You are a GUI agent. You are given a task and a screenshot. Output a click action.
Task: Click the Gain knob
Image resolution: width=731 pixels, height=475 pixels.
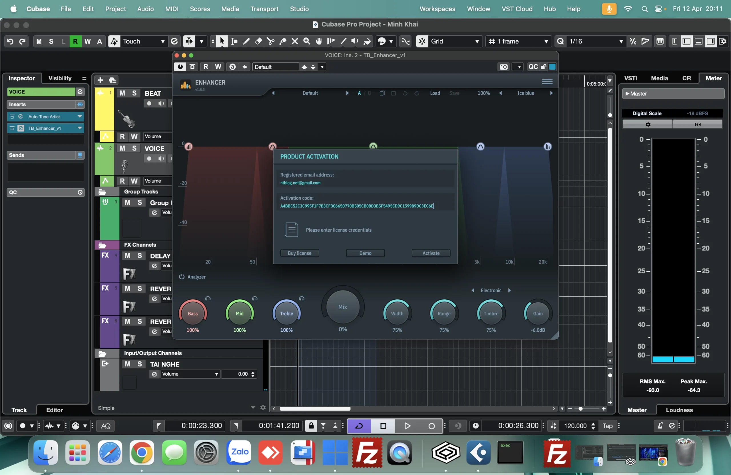pyautogui.click(x=537, y=313)
